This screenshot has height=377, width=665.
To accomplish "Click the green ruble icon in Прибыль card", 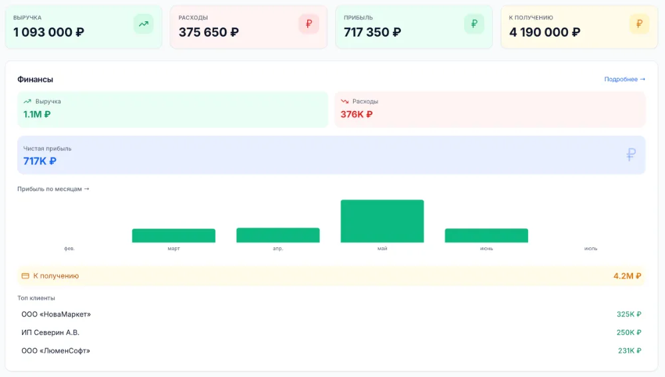I will (x=474, y=24).
